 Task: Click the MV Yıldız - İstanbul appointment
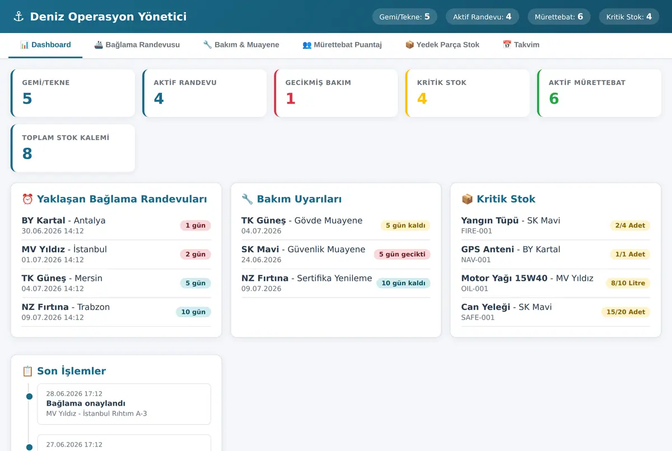pos(116,255)
